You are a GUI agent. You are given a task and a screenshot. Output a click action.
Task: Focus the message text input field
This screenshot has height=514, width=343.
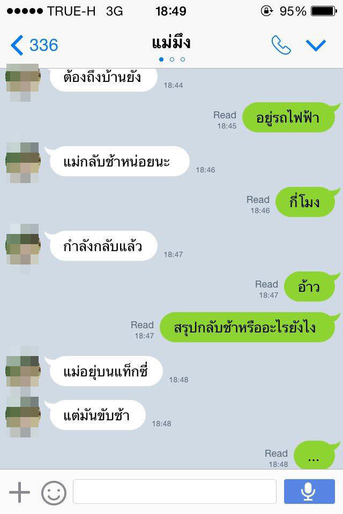coord(175,492)
